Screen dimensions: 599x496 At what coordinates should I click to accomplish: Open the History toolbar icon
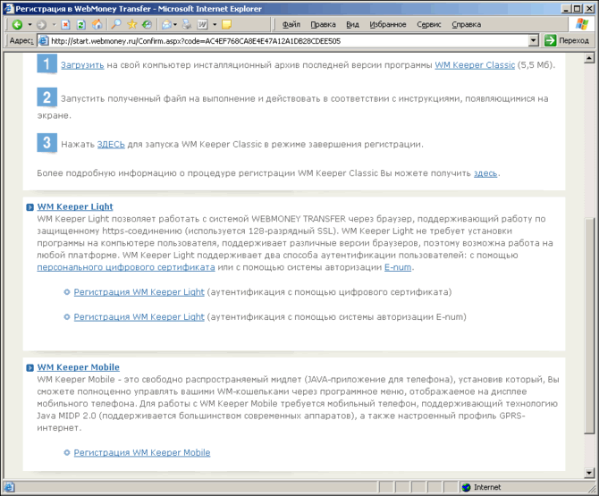(147, 24)
